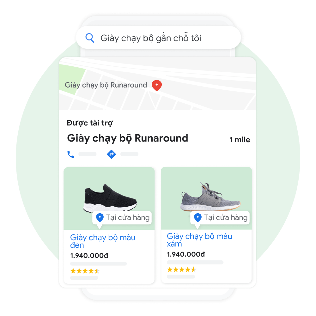
Task: Select the gray lace-up shoe image
Action: tap(210, 197)
